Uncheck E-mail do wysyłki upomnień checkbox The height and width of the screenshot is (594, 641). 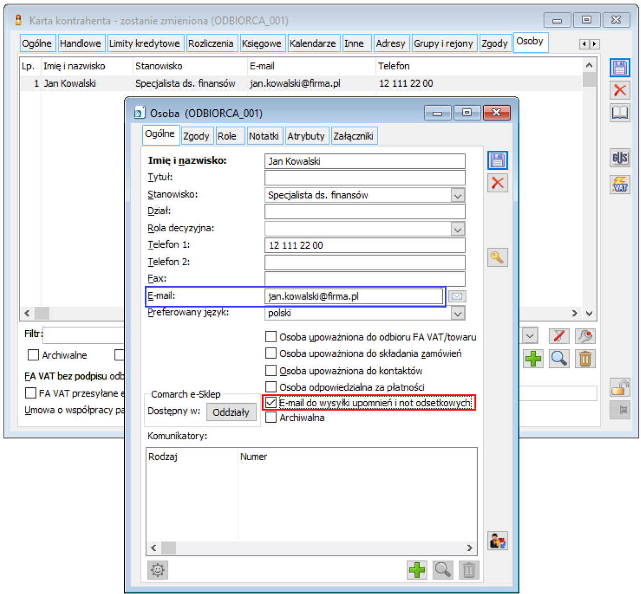click(271, 403)
